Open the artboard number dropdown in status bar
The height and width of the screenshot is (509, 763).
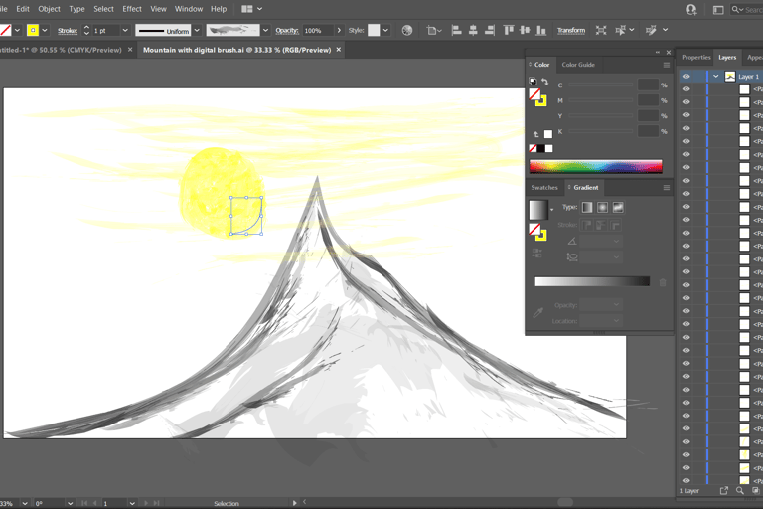132,504
